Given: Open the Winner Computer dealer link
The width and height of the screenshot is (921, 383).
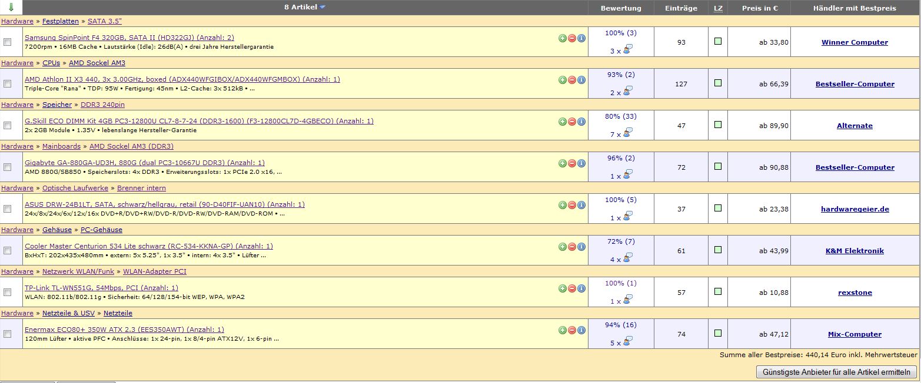Looking at the screenshot, I should click(x=854, y=42).
